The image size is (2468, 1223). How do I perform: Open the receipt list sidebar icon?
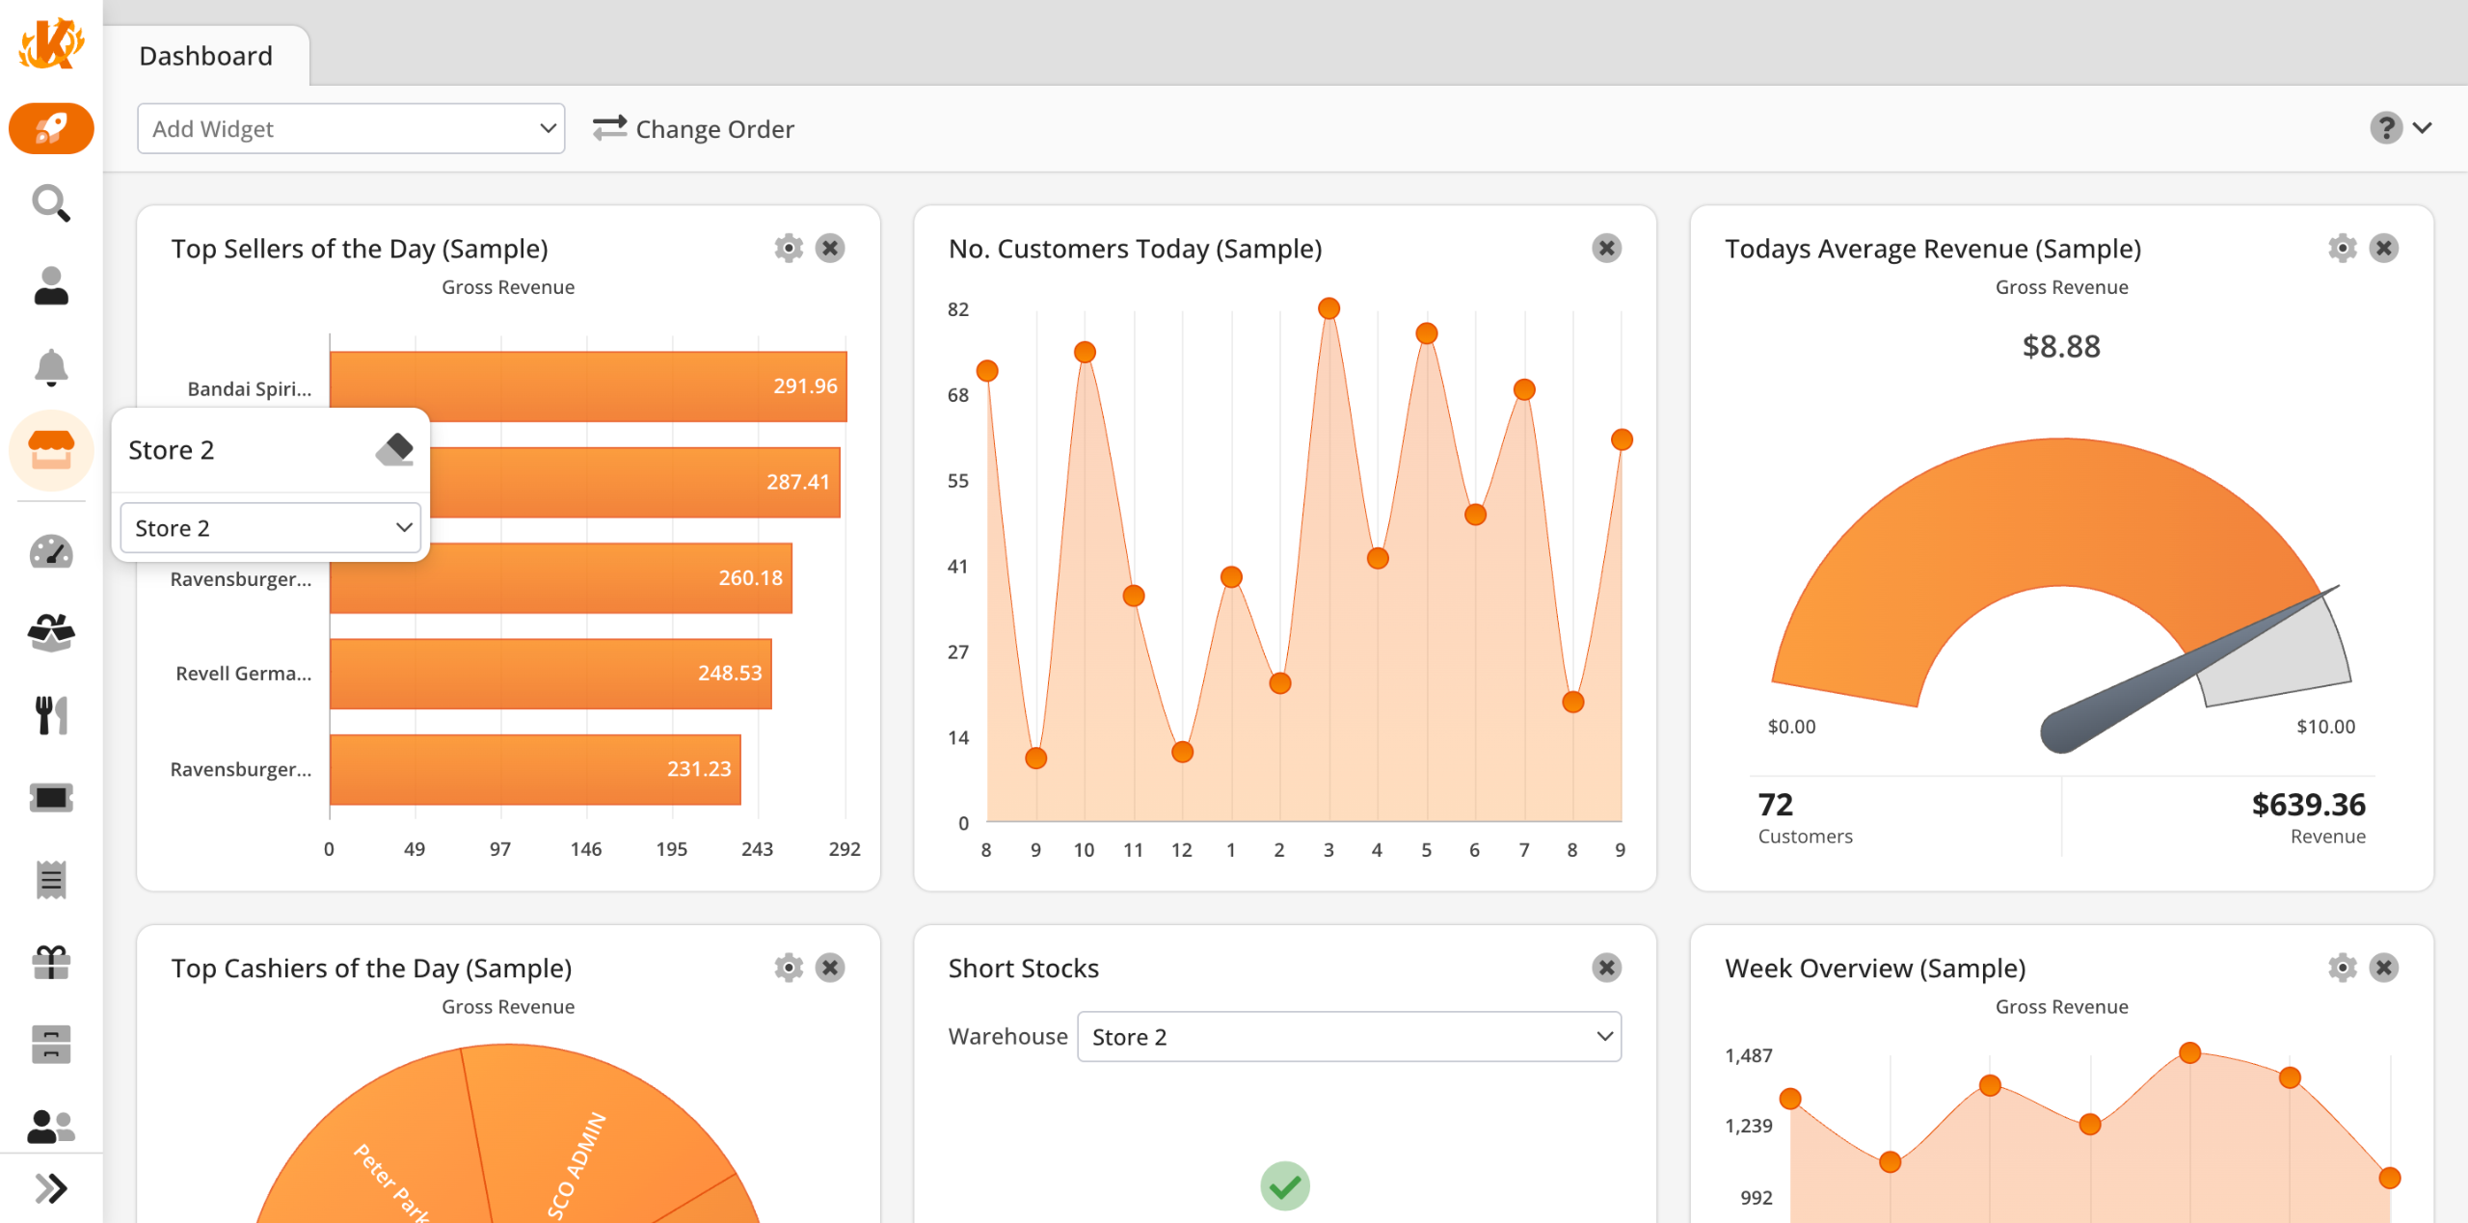pyautogui.click(x=51, y=880)
